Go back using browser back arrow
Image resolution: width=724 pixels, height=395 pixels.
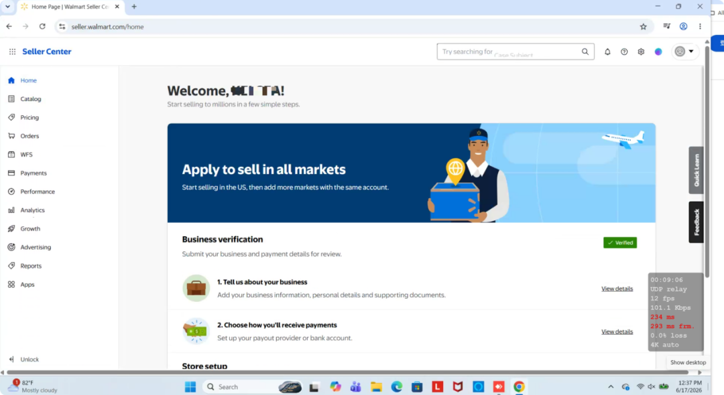tap(9, 27)
